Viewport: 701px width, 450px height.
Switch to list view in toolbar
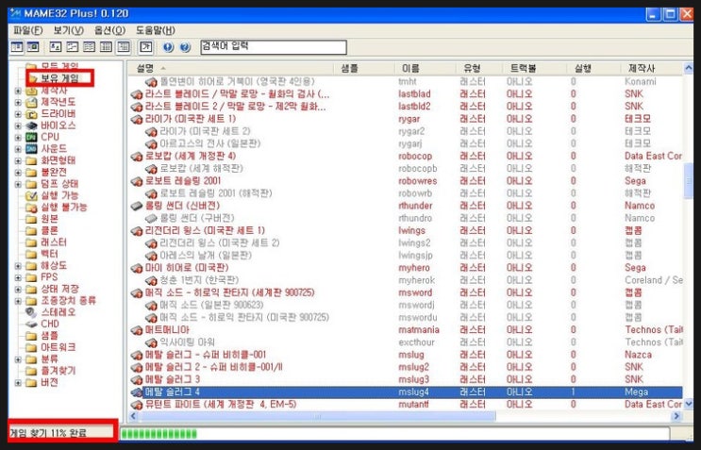pyautogui.click(x=89, y=46)
